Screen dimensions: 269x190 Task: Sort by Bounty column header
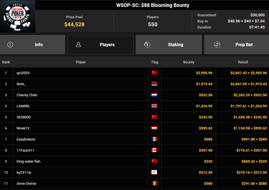[189, 62]
